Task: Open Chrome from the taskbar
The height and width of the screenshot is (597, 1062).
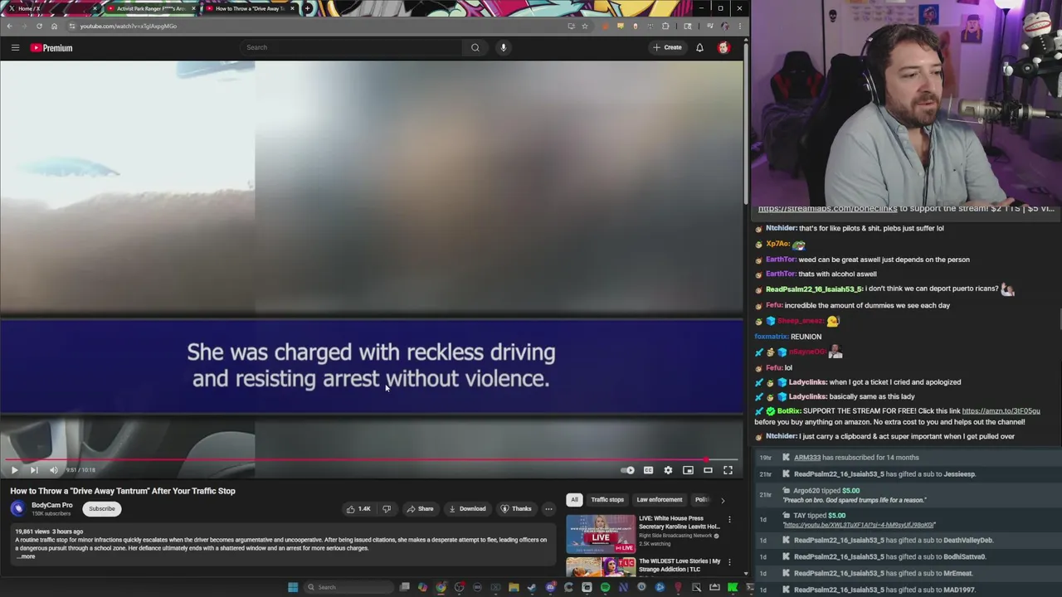Action: (441, 587)
